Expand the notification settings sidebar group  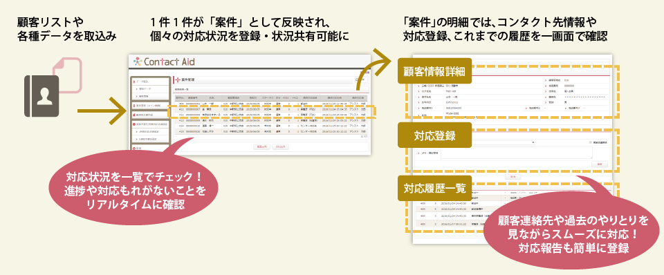click(x=149, y=124)
